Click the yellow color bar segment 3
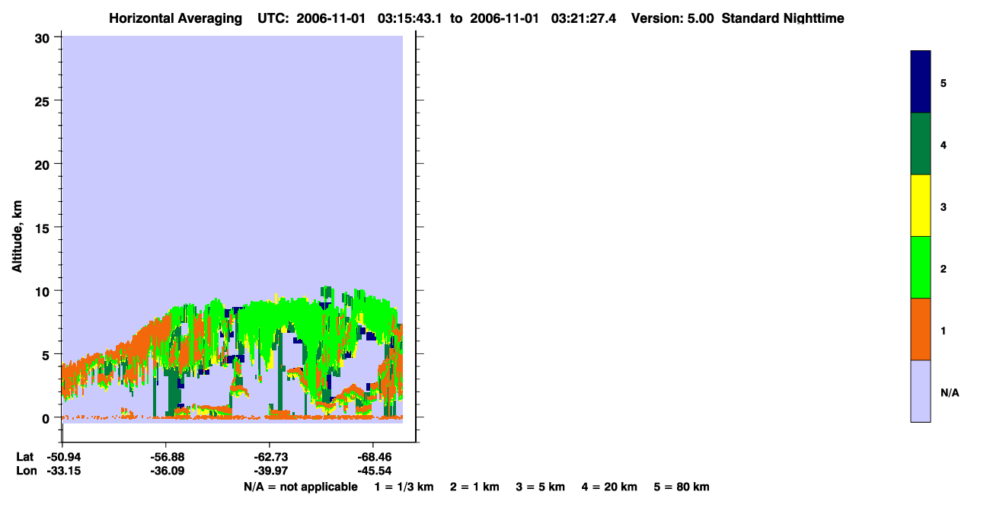This screenshot has width=990, height=508. 921,206
